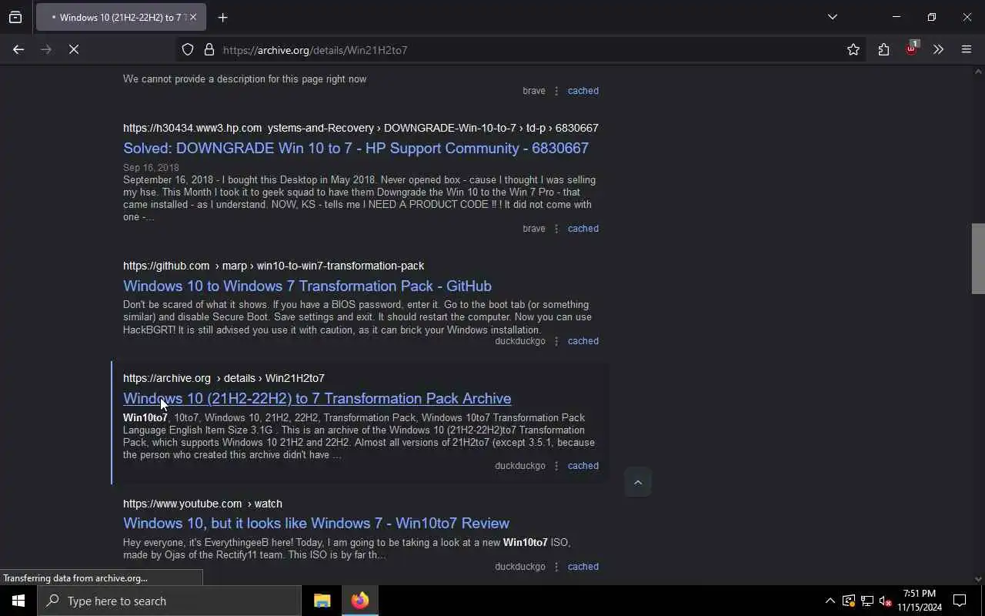Click the https://github.com result URL text
985x616 pixels.
166,266
